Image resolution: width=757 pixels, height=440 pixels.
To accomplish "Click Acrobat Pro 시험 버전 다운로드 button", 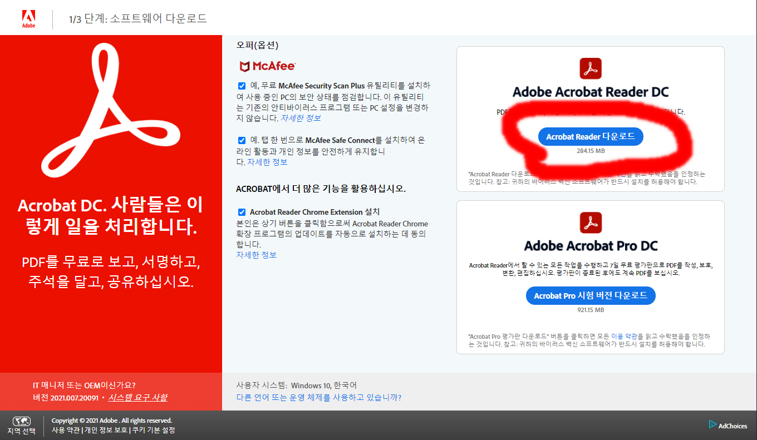I will pos(591,295).
